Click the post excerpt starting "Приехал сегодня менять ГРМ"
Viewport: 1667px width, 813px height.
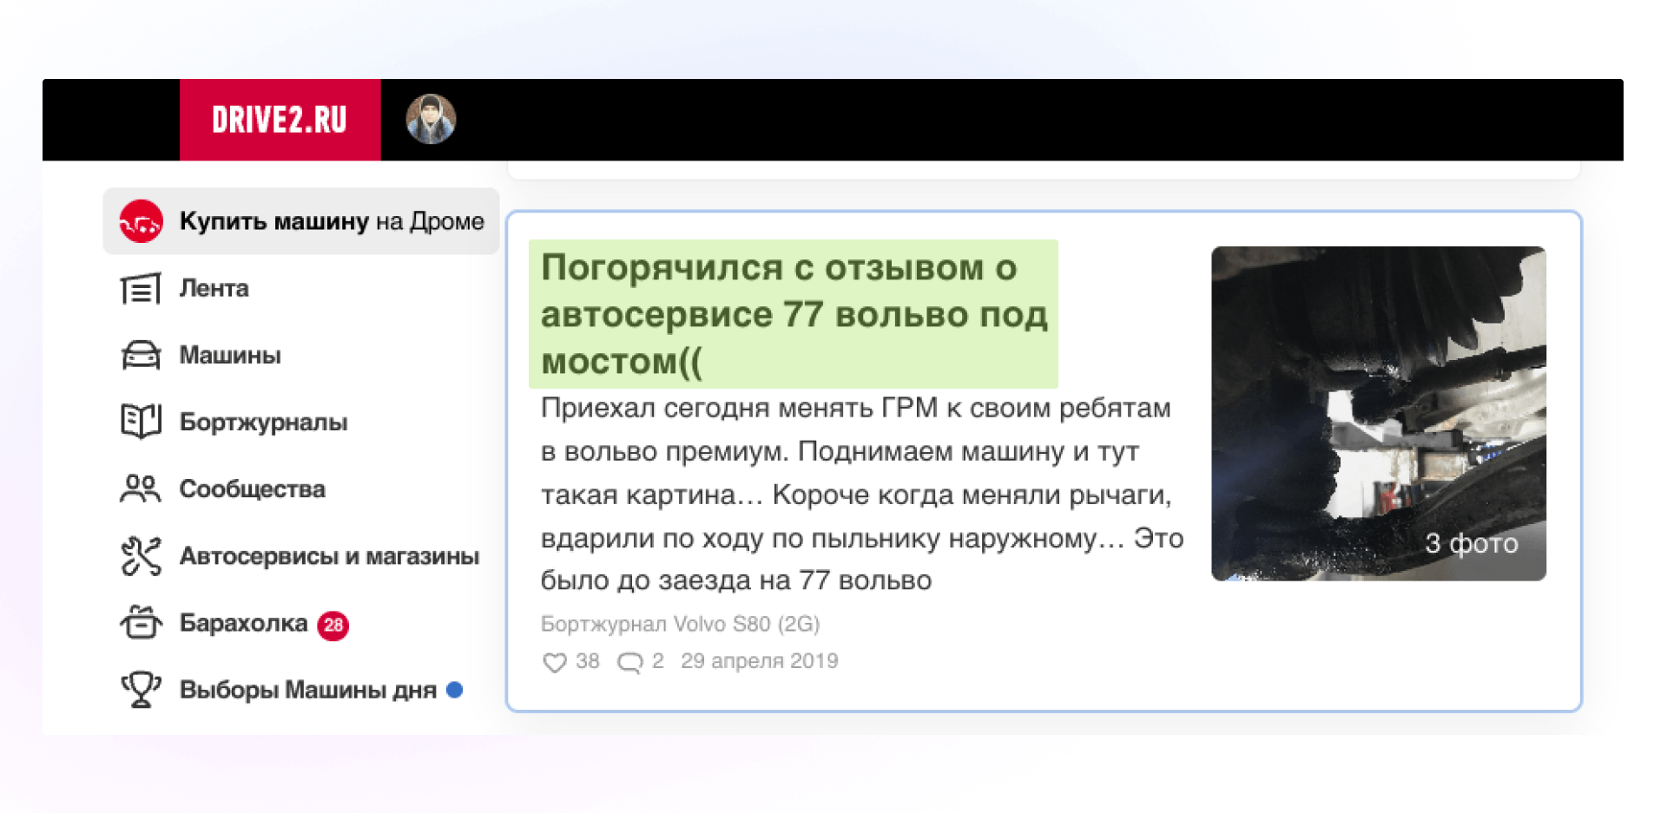coord(861,494)
